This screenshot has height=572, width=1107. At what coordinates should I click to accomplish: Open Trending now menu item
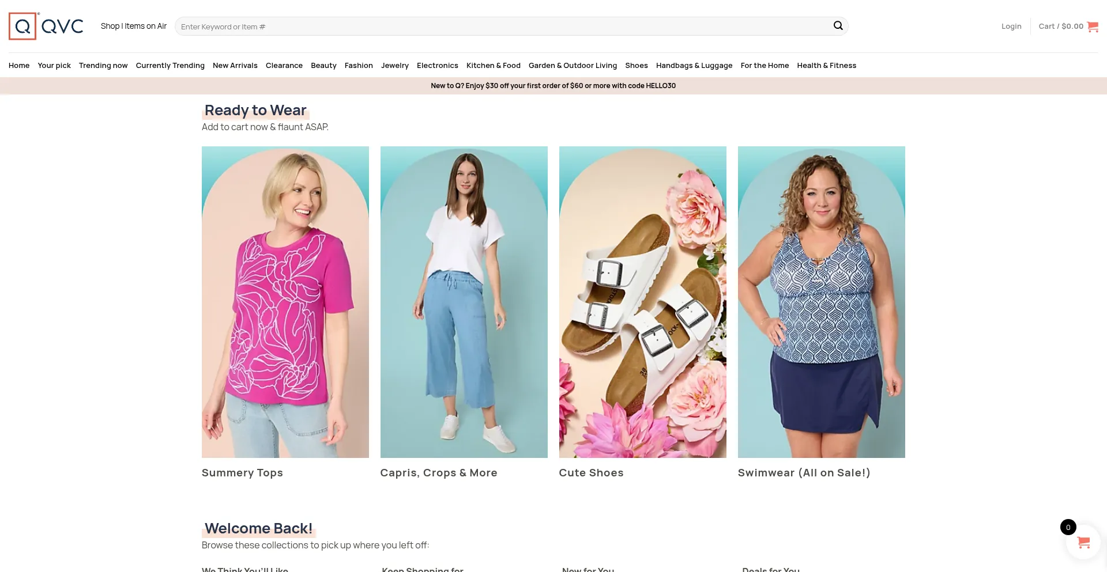tap(103, 66)
